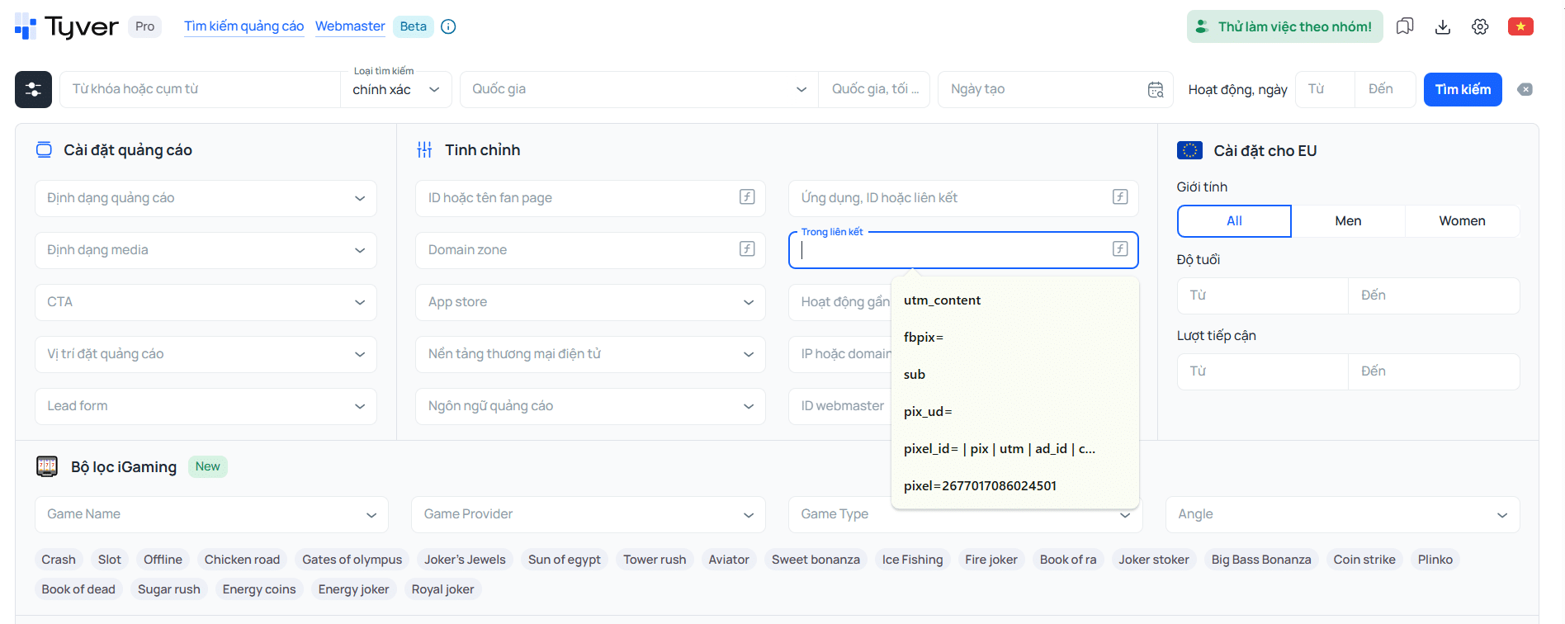Open the bookmarks icon in header
1565x624 pixels.
point(1405,26)
